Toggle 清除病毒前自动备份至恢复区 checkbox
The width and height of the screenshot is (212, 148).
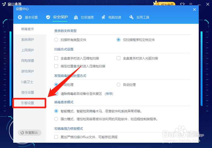pyautogui.click(x=56, y=94)
